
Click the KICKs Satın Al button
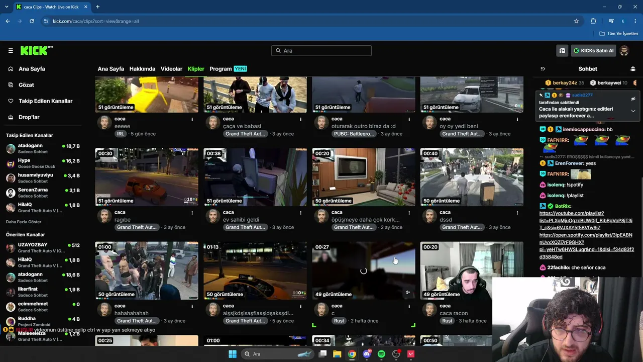[x=594, y=51]
